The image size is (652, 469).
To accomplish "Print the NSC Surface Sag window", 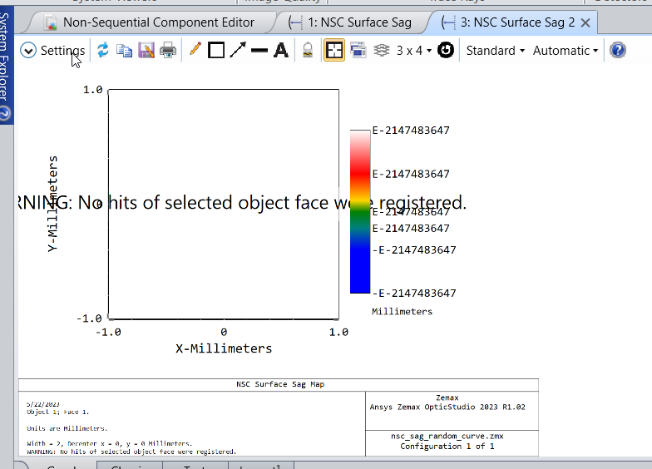I will coord(168,50).
